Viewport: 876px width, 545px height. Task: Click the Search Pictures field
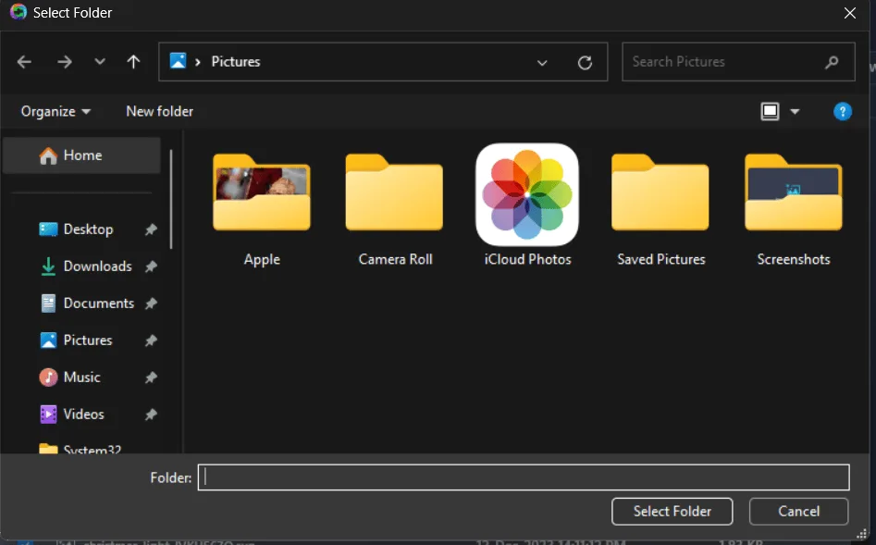[x=738, y=61]
